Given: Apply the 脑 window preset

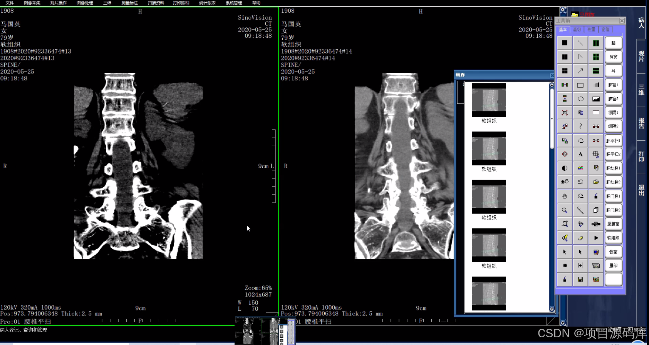Looking at the screenshot, I should (614, 43).
